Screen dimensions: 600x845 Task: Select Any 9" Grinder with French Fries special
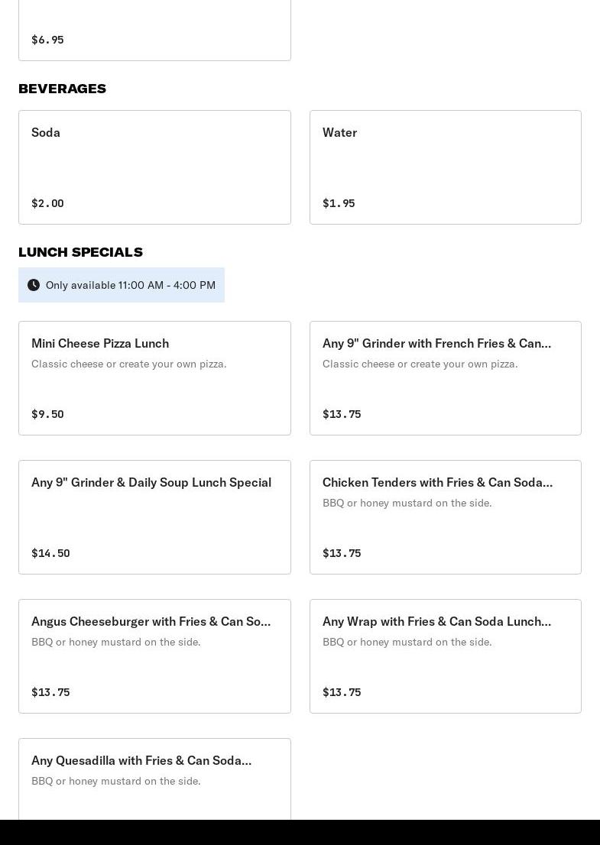445,377
